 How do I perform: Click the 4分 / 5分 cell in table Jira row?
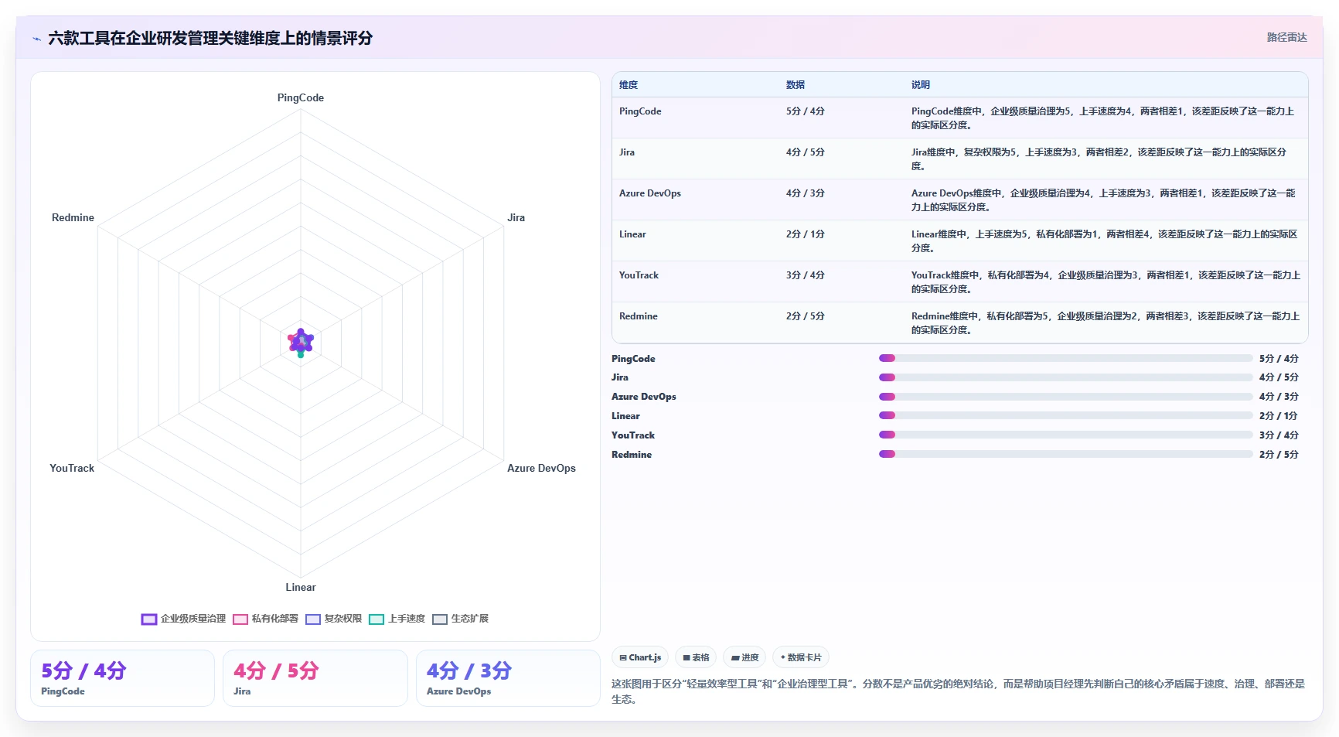click(806, 152)
